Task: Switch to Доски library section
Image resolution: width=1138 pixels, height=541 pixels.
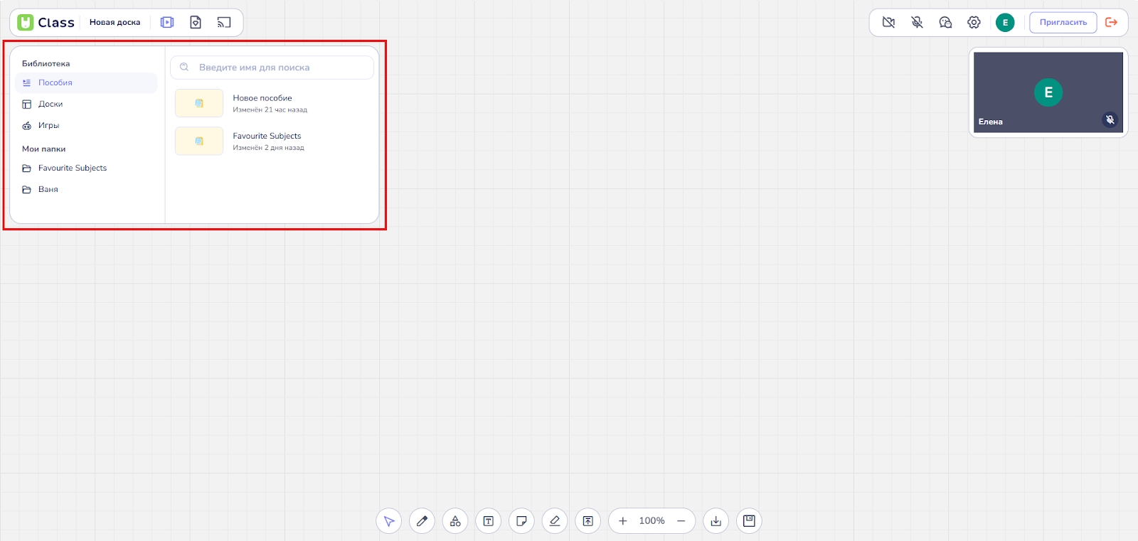Action: [50, 105]
